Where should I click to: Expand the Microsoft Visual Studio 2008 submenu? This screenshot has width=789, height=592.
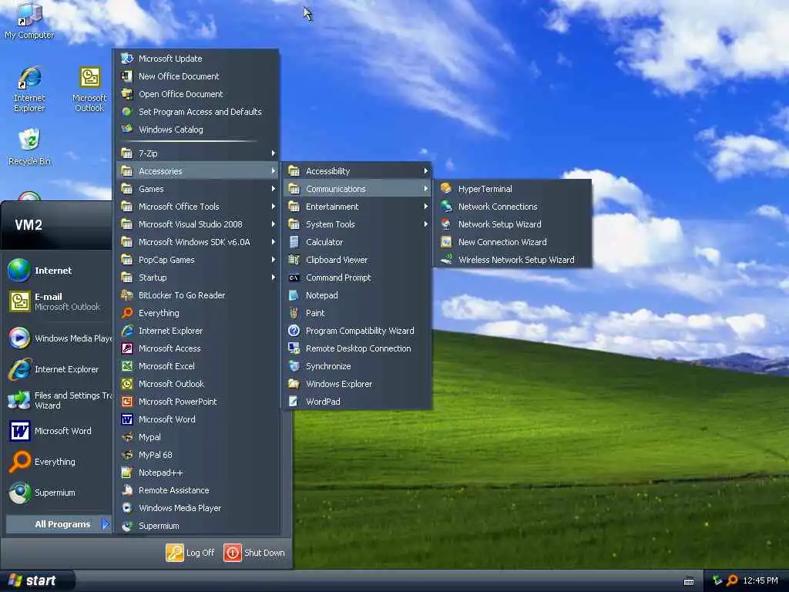point(197,224)
